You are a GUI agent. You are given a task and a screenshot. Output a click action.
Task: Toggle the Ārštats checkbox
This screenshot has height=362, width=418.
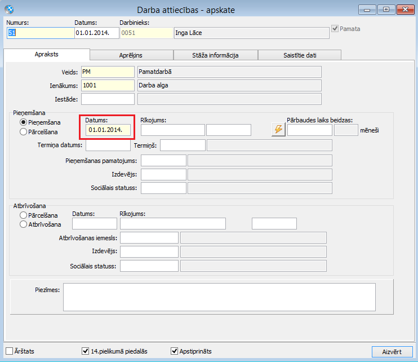point(10,351)
